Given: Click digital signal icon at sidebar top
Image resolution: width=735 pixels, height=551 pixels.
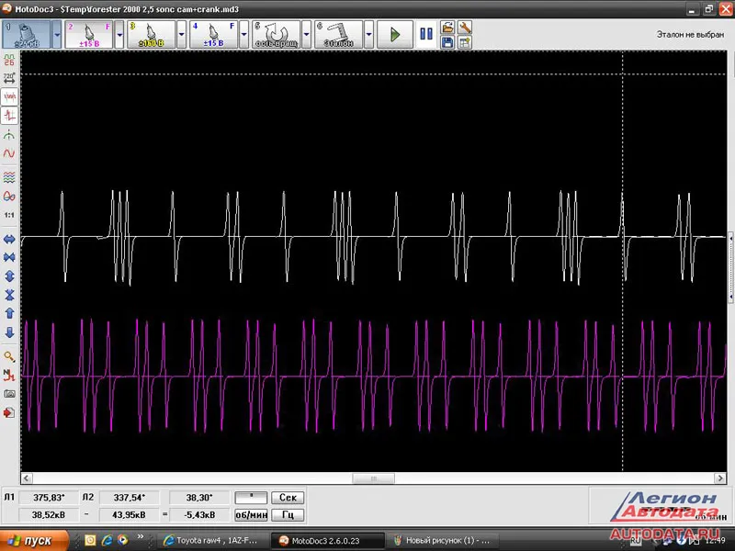Looking at the screenshot, I should 9,60.
